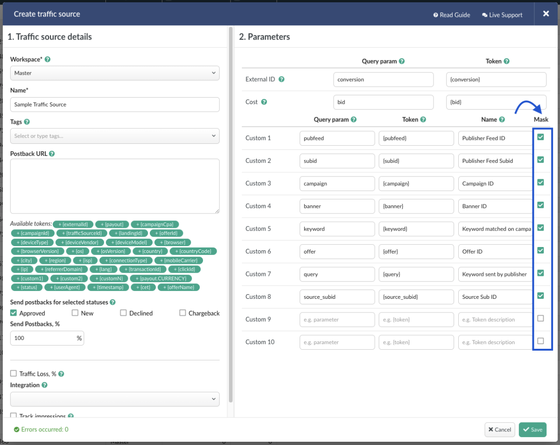This screenshot has width=560, height=445.
Task: Check the New postback status checkbox
Action: pyautogui.click(x=74, y=313)
